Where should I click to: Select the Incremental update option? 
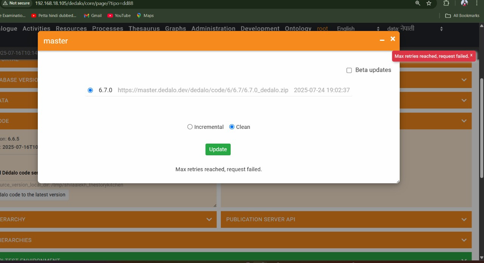[x=190, y=127]
